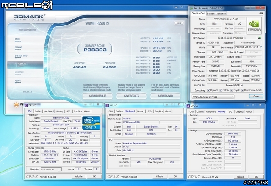This screenshot has height=186, width=271.
Task: Click OK in the CPU tab CPU-Z window
Action: tap(94, 177)
